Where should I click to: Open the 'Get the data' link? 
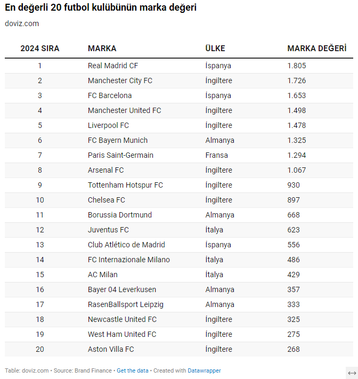(x=133, y=370)
